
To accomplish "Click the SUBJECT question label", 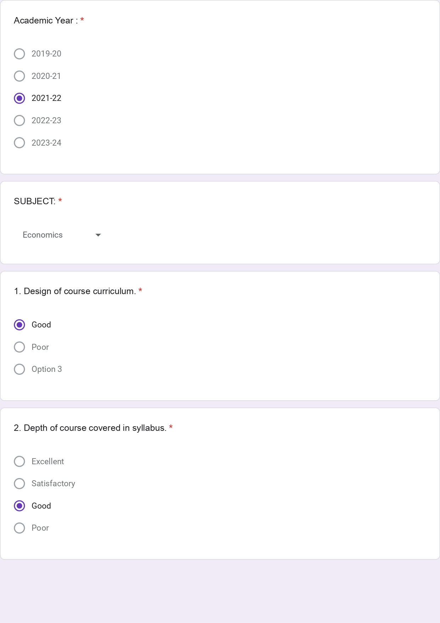I will click(x=34, y=201).
